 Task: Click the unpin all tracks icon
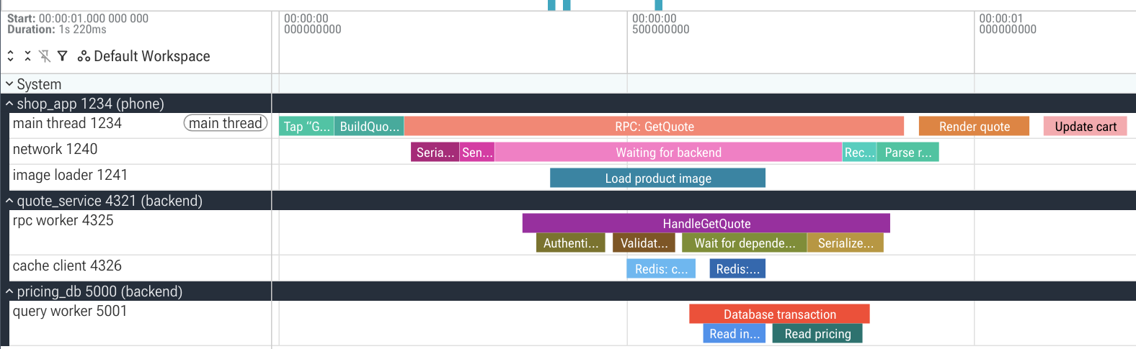click(45, 55)
